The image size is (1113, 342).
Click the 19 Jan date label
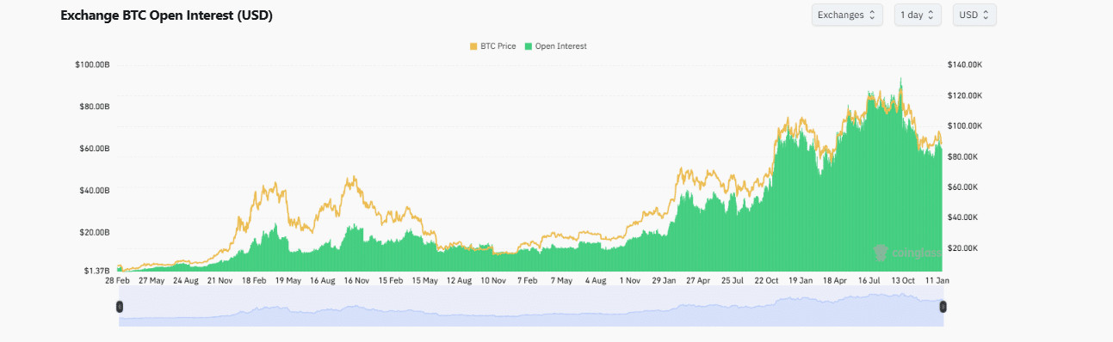coord(801,280)
